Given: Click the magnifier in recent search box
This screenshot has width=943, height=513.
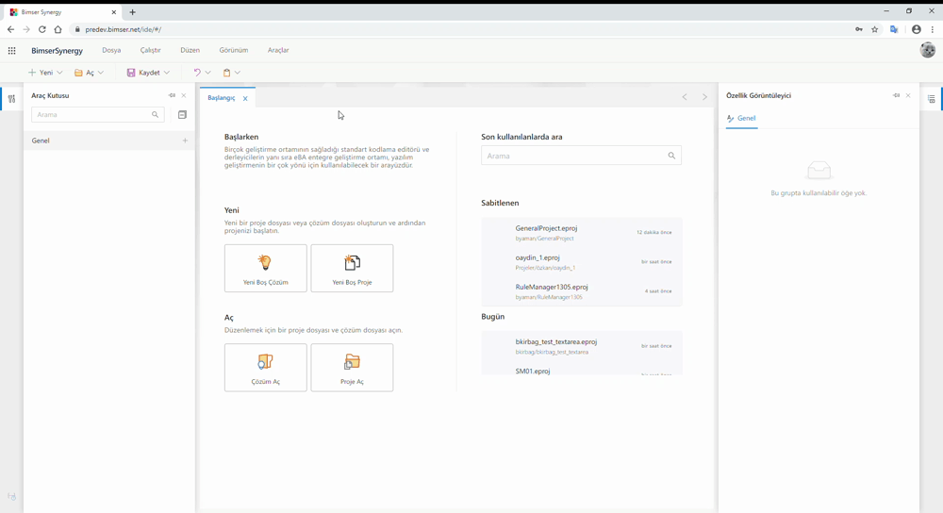Looking at the screenshot, I should (671, 156).
